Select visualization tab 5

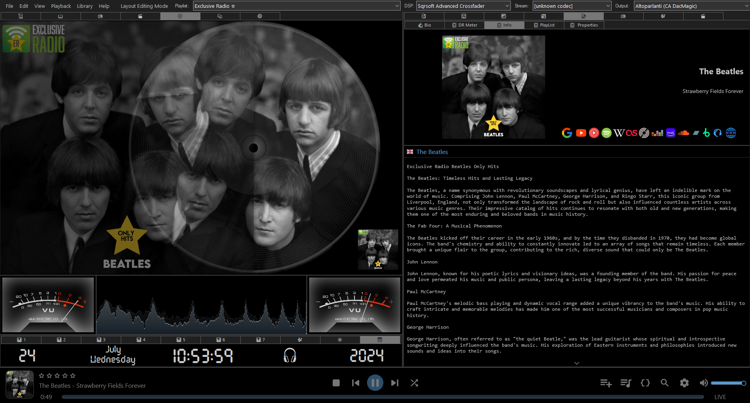181,340
